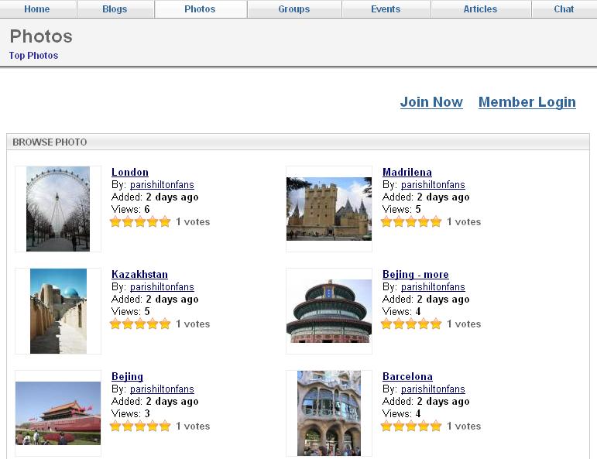Open the Blogs tab
Image resolution: width=597 pixels, height=459 pixels.
pos(115,9)
